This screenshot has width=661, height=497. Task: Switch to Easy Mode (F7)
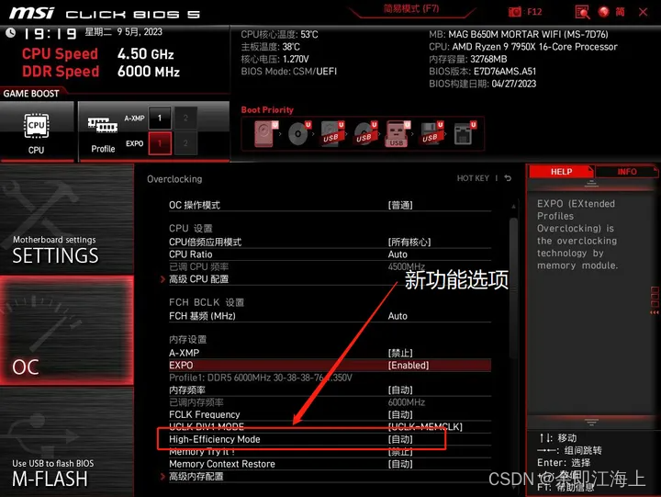coord(411,9)
